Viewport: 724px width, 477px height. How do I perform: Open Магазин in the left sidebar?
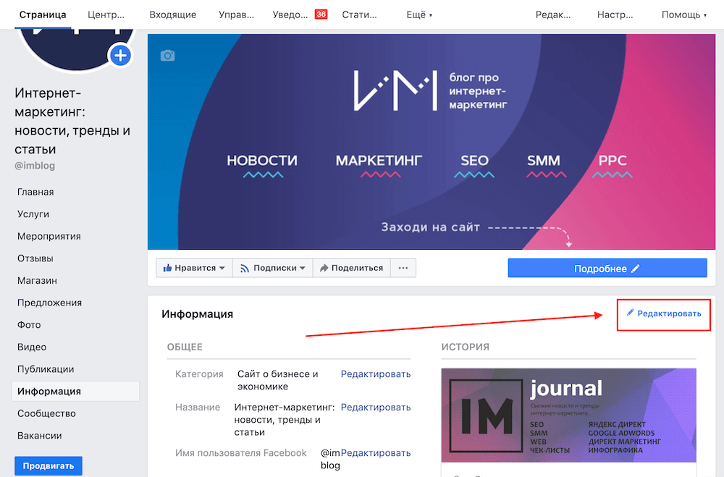point(37,281)
